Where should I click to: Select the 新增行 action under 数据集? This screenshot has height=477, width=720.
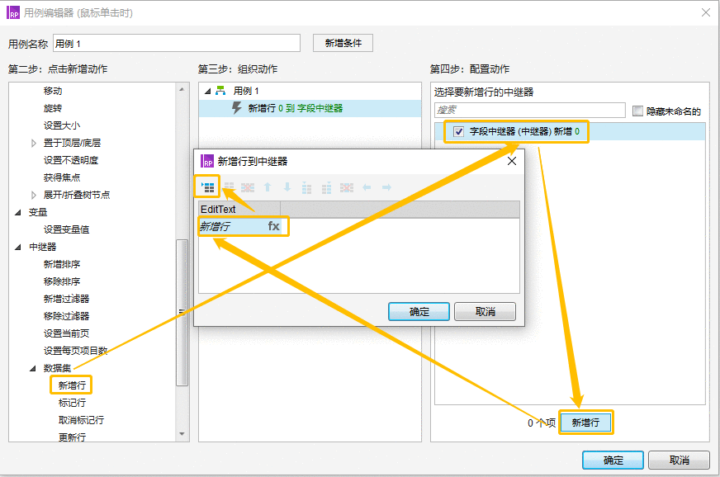pyautogui.click(x=72, y=385)
